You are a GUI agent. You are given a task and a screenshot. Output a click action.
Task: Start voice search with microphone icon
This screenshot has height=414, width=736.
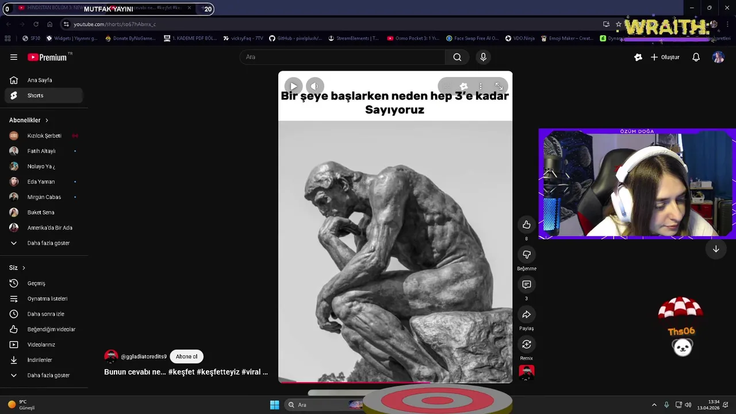[x=483, y=57]
